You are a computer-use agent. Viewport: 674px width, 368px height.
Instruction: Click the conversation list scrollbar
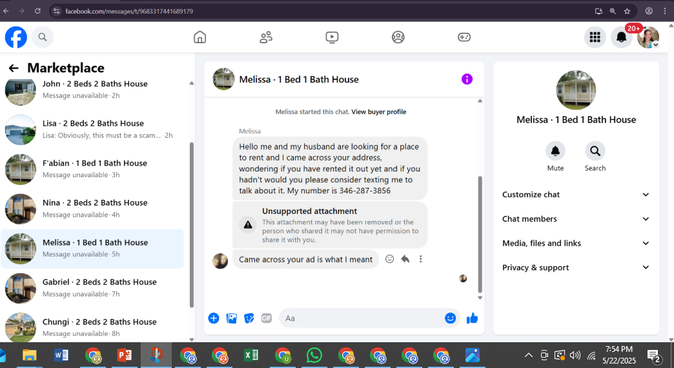(x=192, y=225)
